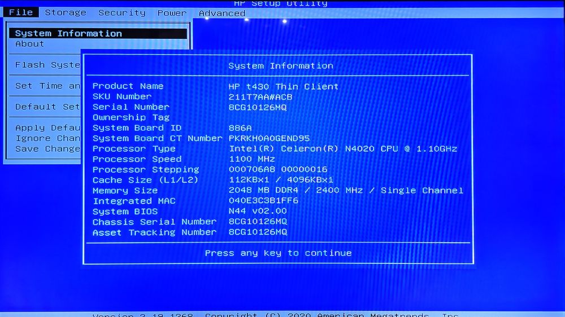This screenshot has width=565, height=317.
Task: Click the System Board CT Number label
Action: coord(158,138)
